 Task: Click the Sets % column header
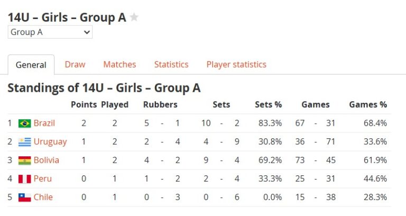(x=268, y=105)
